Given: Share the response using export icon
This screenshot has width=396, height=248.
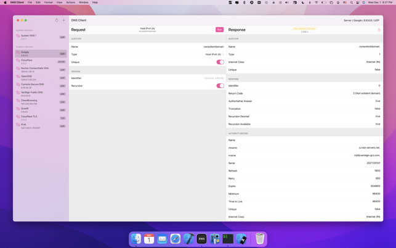Looking at the screenshot, I should pos(379,30).
